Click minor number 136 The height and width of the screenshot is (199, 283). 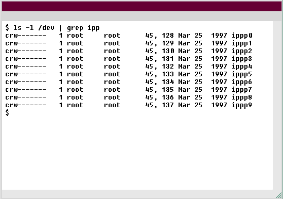(168, 97)
